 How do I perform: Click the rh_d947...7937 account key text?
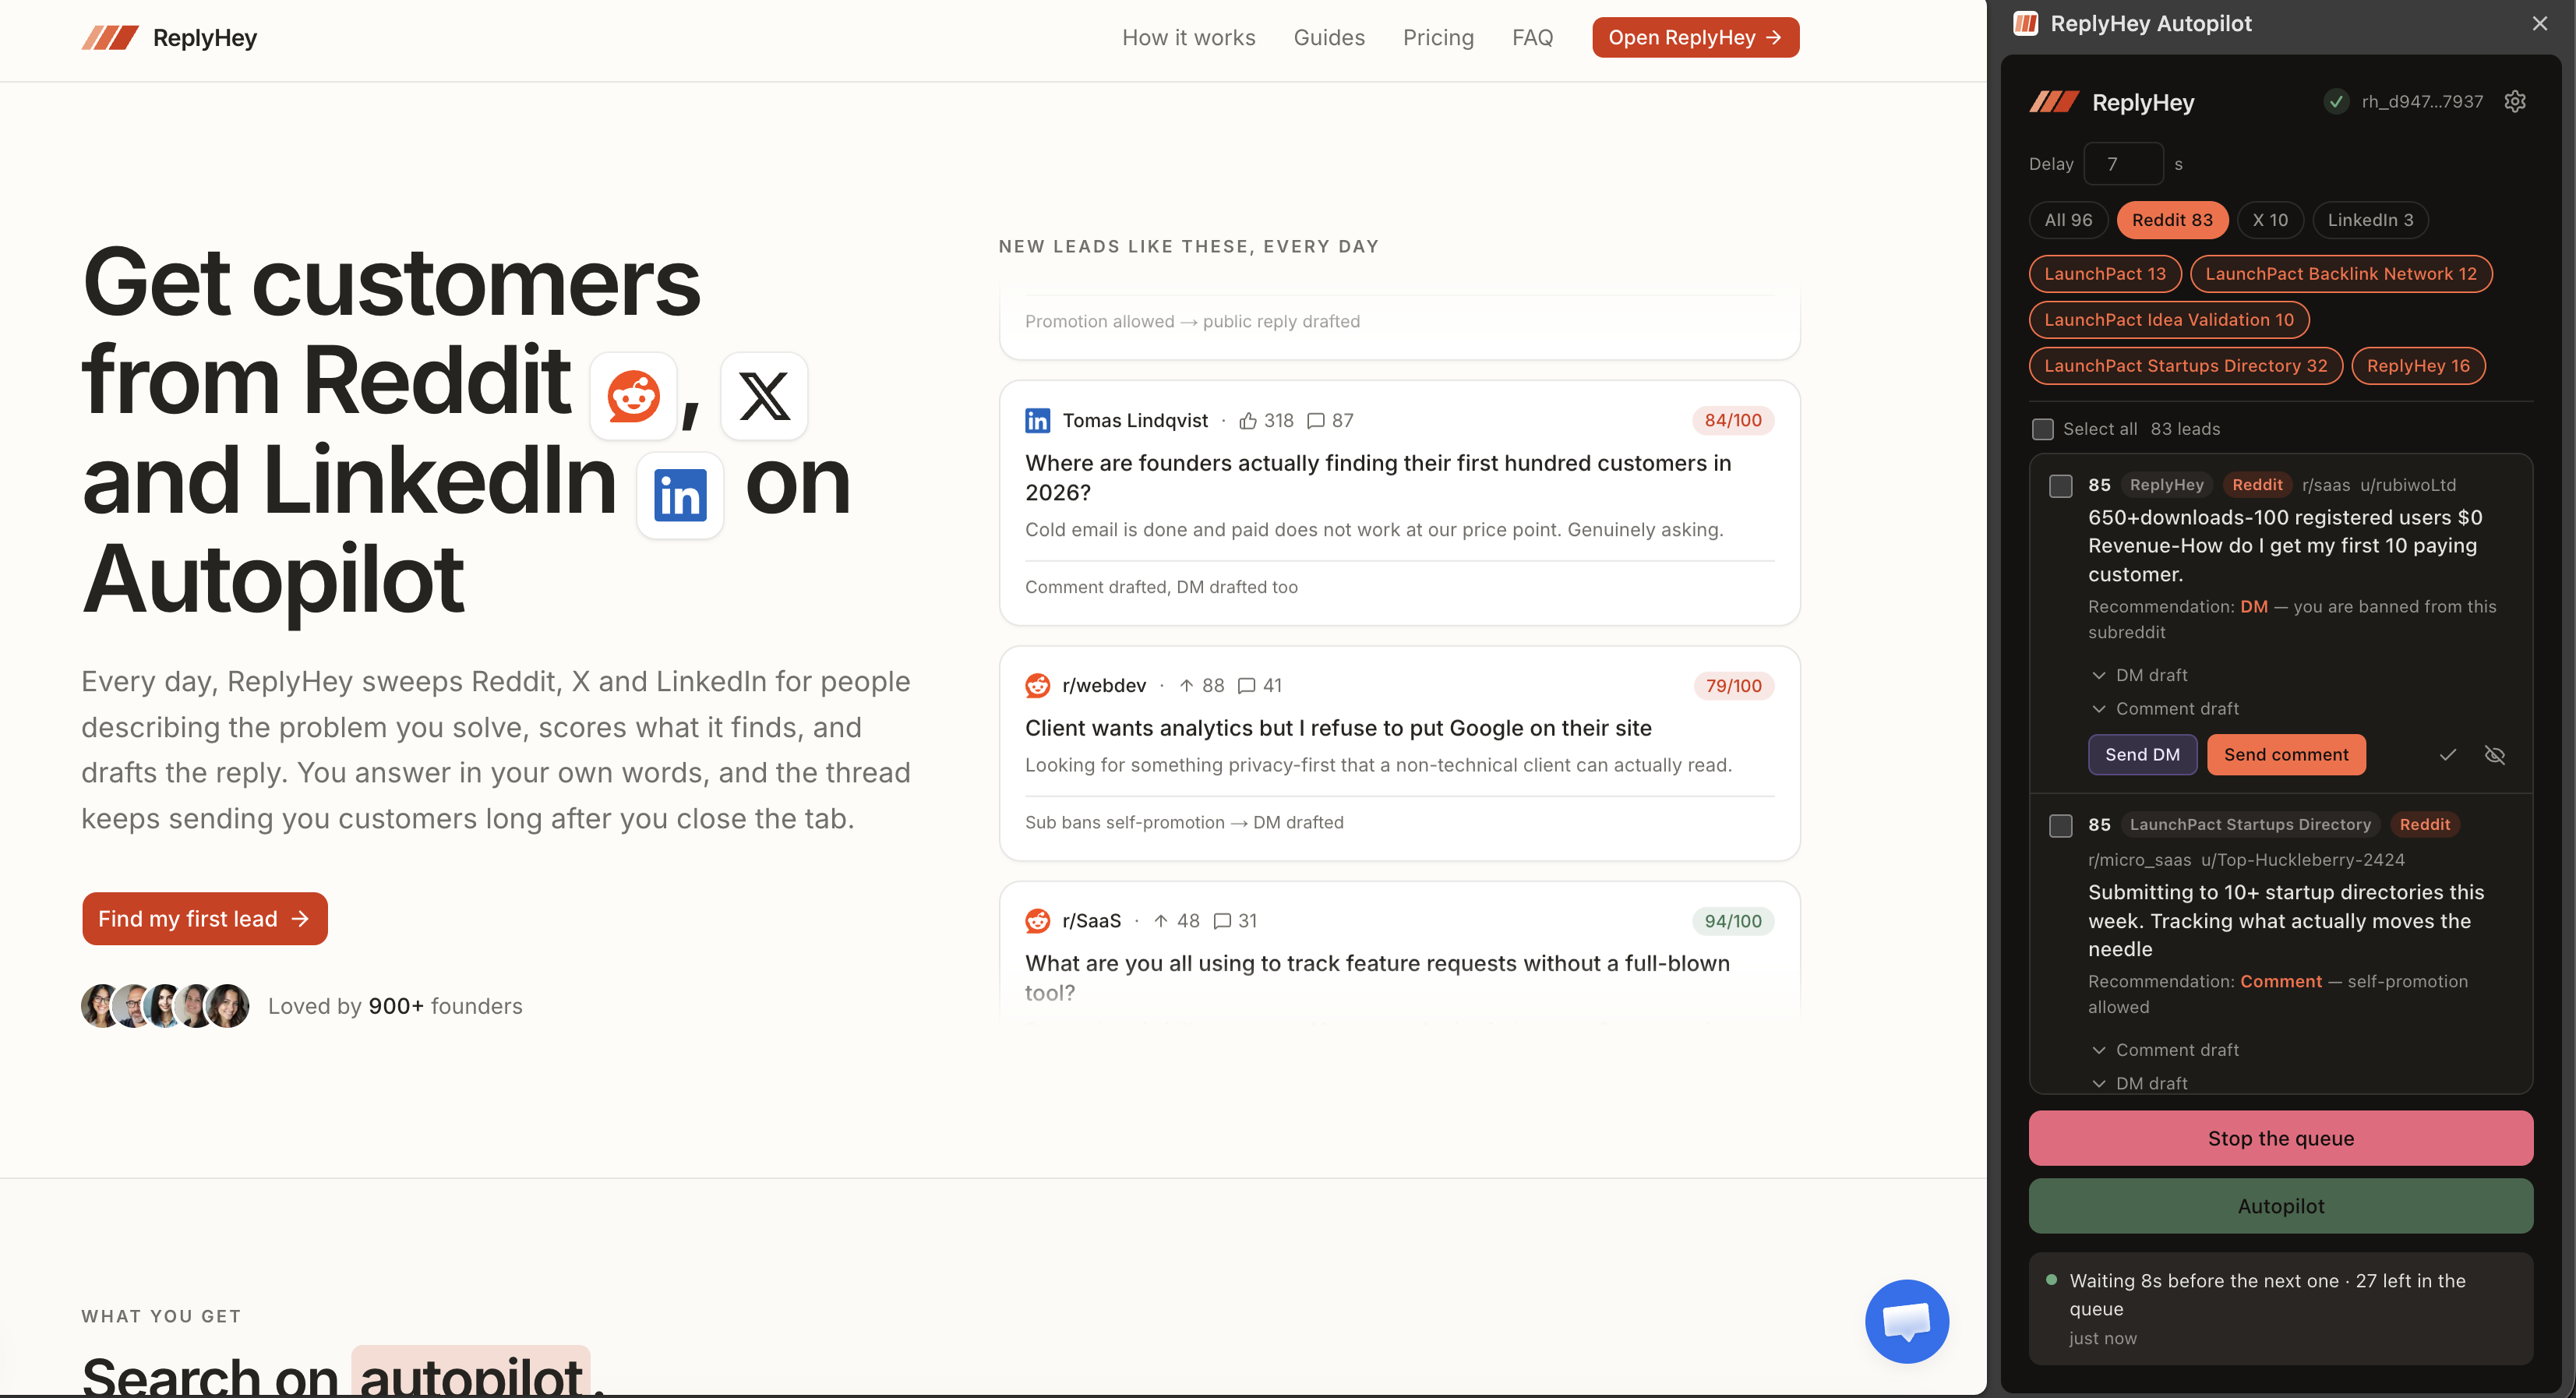tap(2422, 102)
